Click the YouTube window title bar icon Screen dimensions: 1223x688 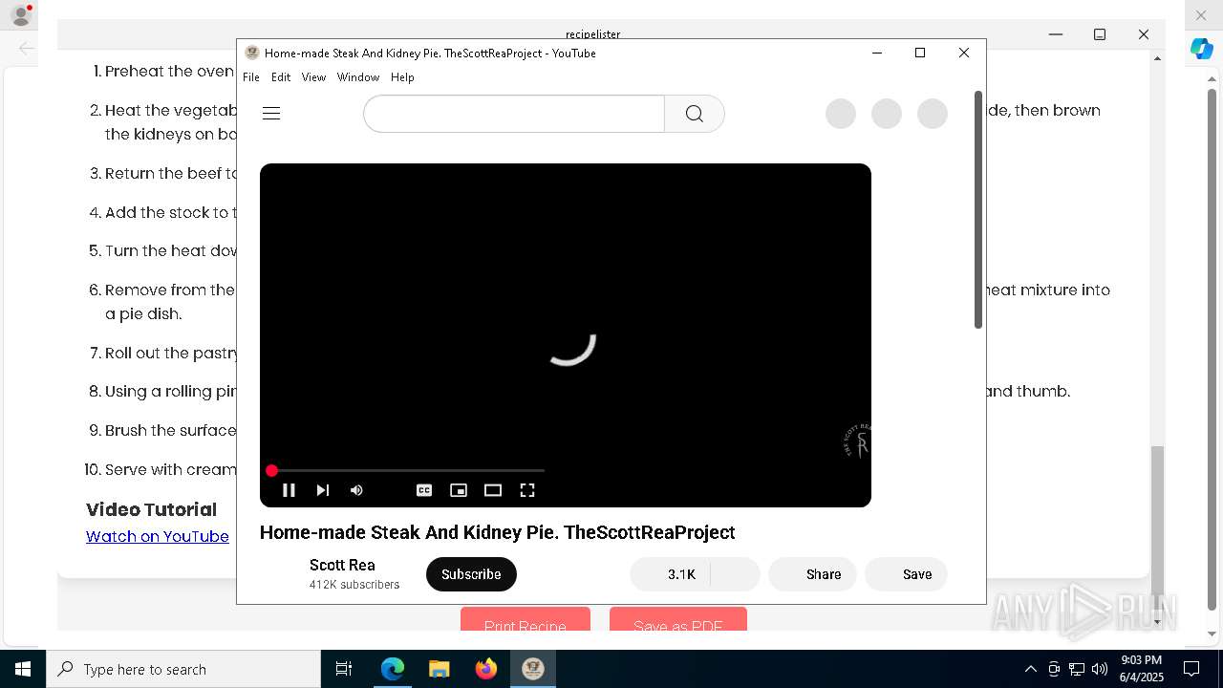tap(252, 53)
